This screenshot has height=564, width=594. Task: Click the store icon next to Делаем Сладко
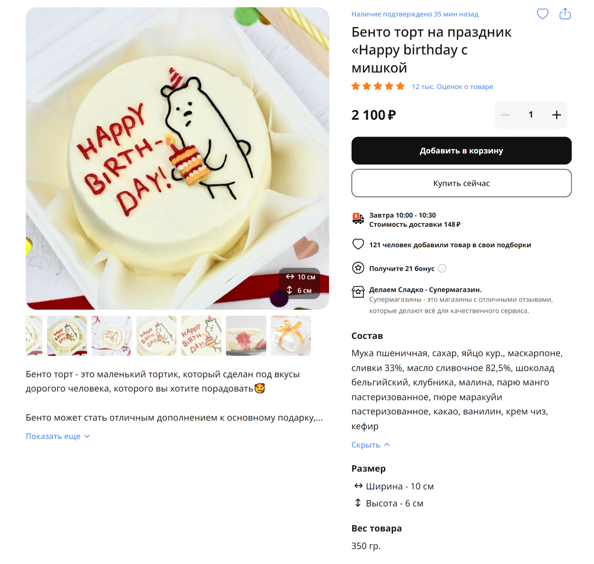(x=358, y=291)
